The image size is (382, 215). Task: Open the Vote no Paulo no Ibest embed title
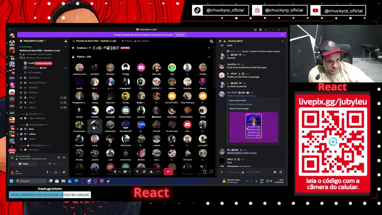click(241, 105)
